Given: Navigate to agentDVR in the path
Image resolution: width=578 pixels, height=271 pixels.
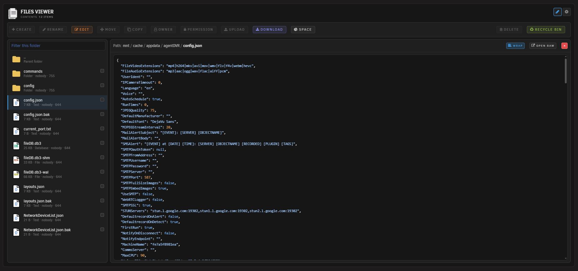Looking at the screenshot, I should [172, 46].
